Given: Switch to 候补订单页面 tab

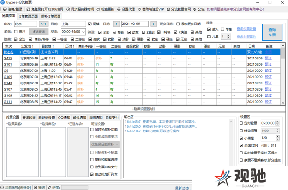Looking at the screenshot, I should pos(51,16).
